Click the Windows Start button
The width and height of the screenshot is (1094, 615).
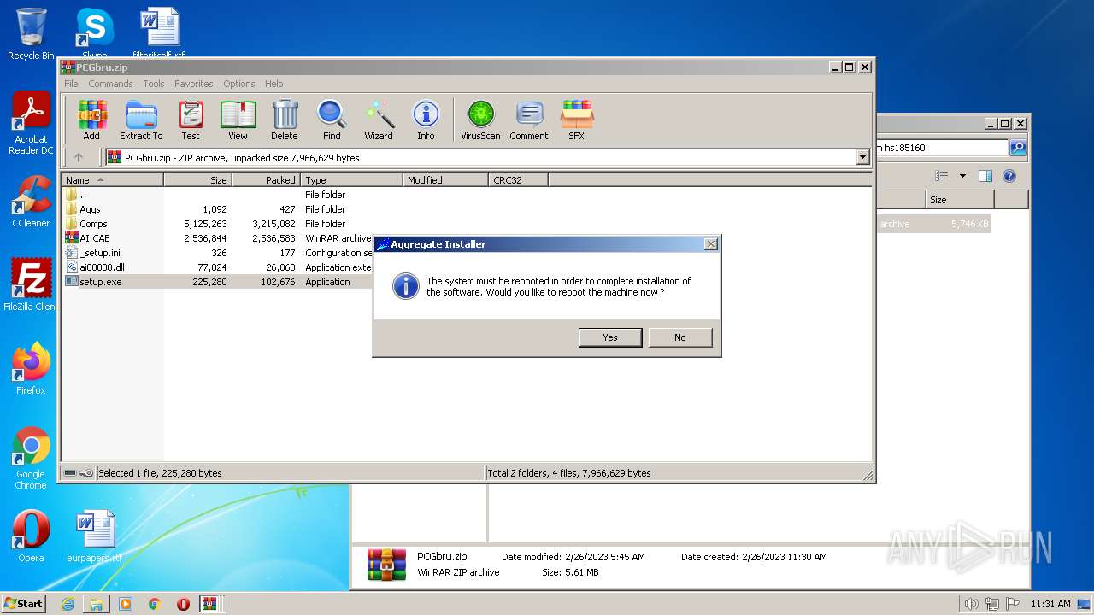coord(24,603)
